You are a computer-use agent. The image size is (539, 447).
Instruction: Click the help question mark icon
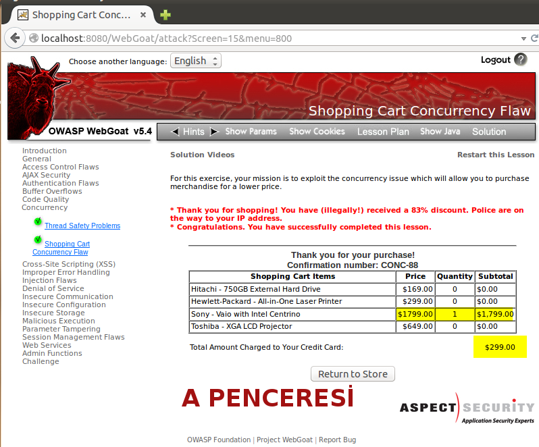click(x=521, y=59)
